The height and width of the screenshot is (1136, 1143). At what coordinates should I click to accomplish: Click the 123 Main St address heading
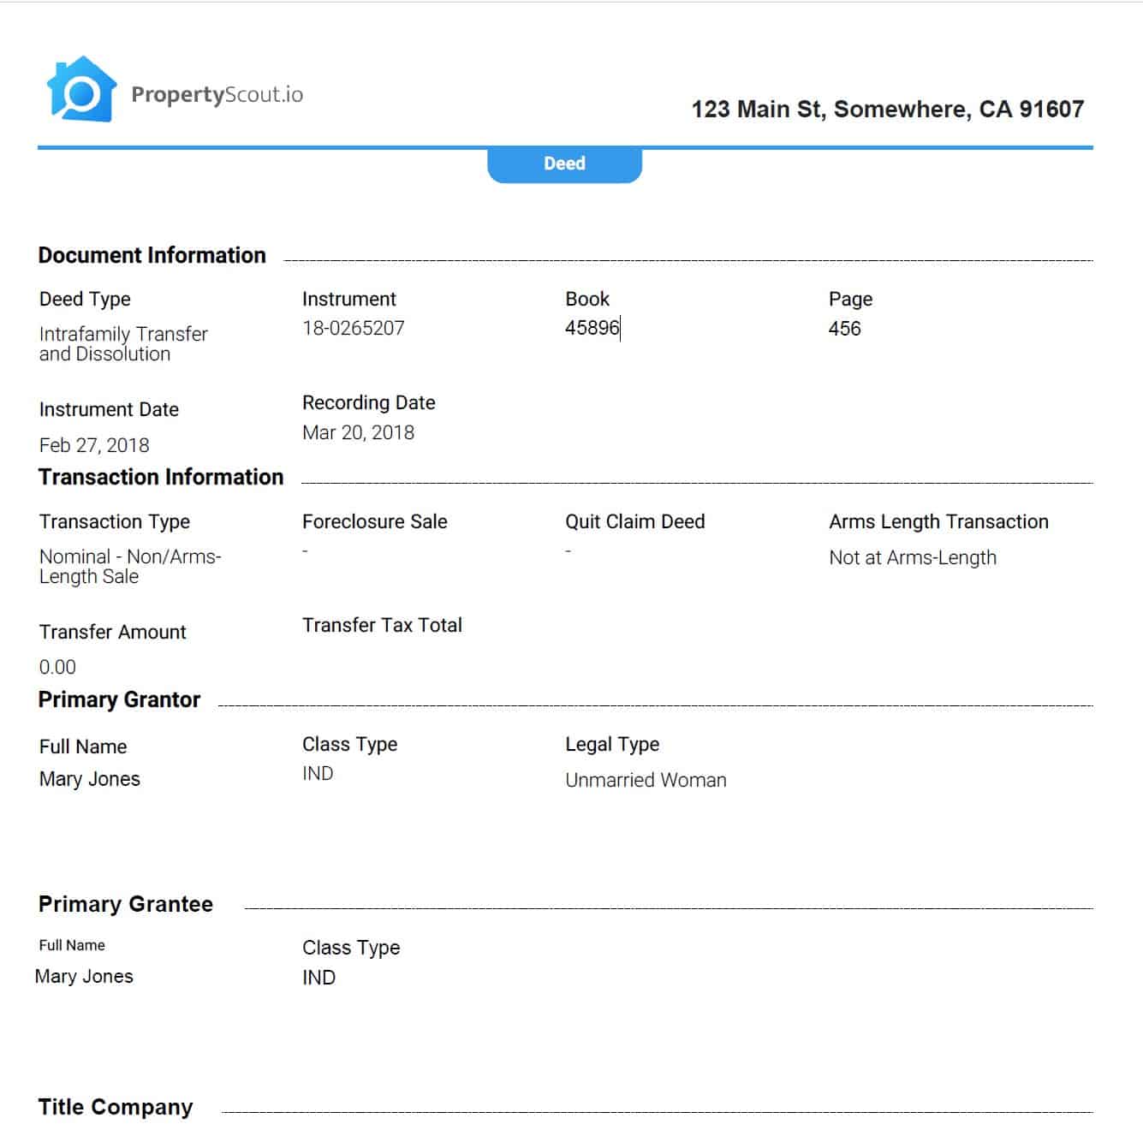pos(887,110)
